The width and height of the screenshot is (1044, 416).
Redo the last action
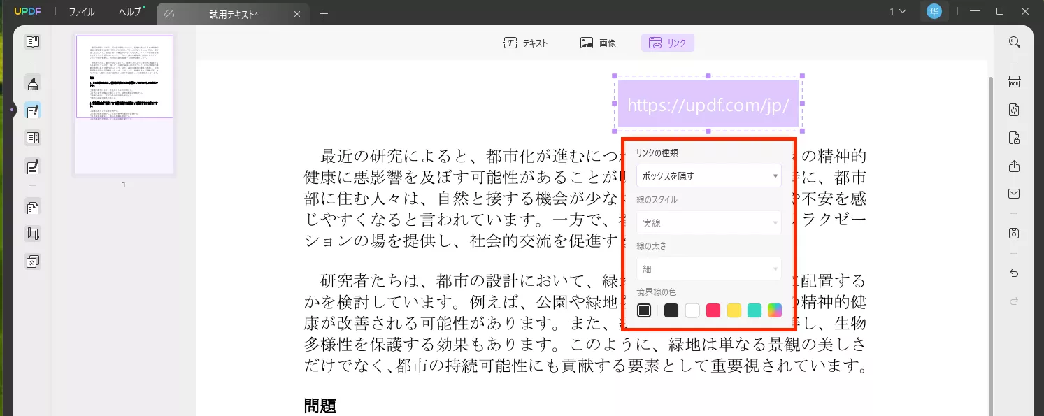[x=1015, y=301]
